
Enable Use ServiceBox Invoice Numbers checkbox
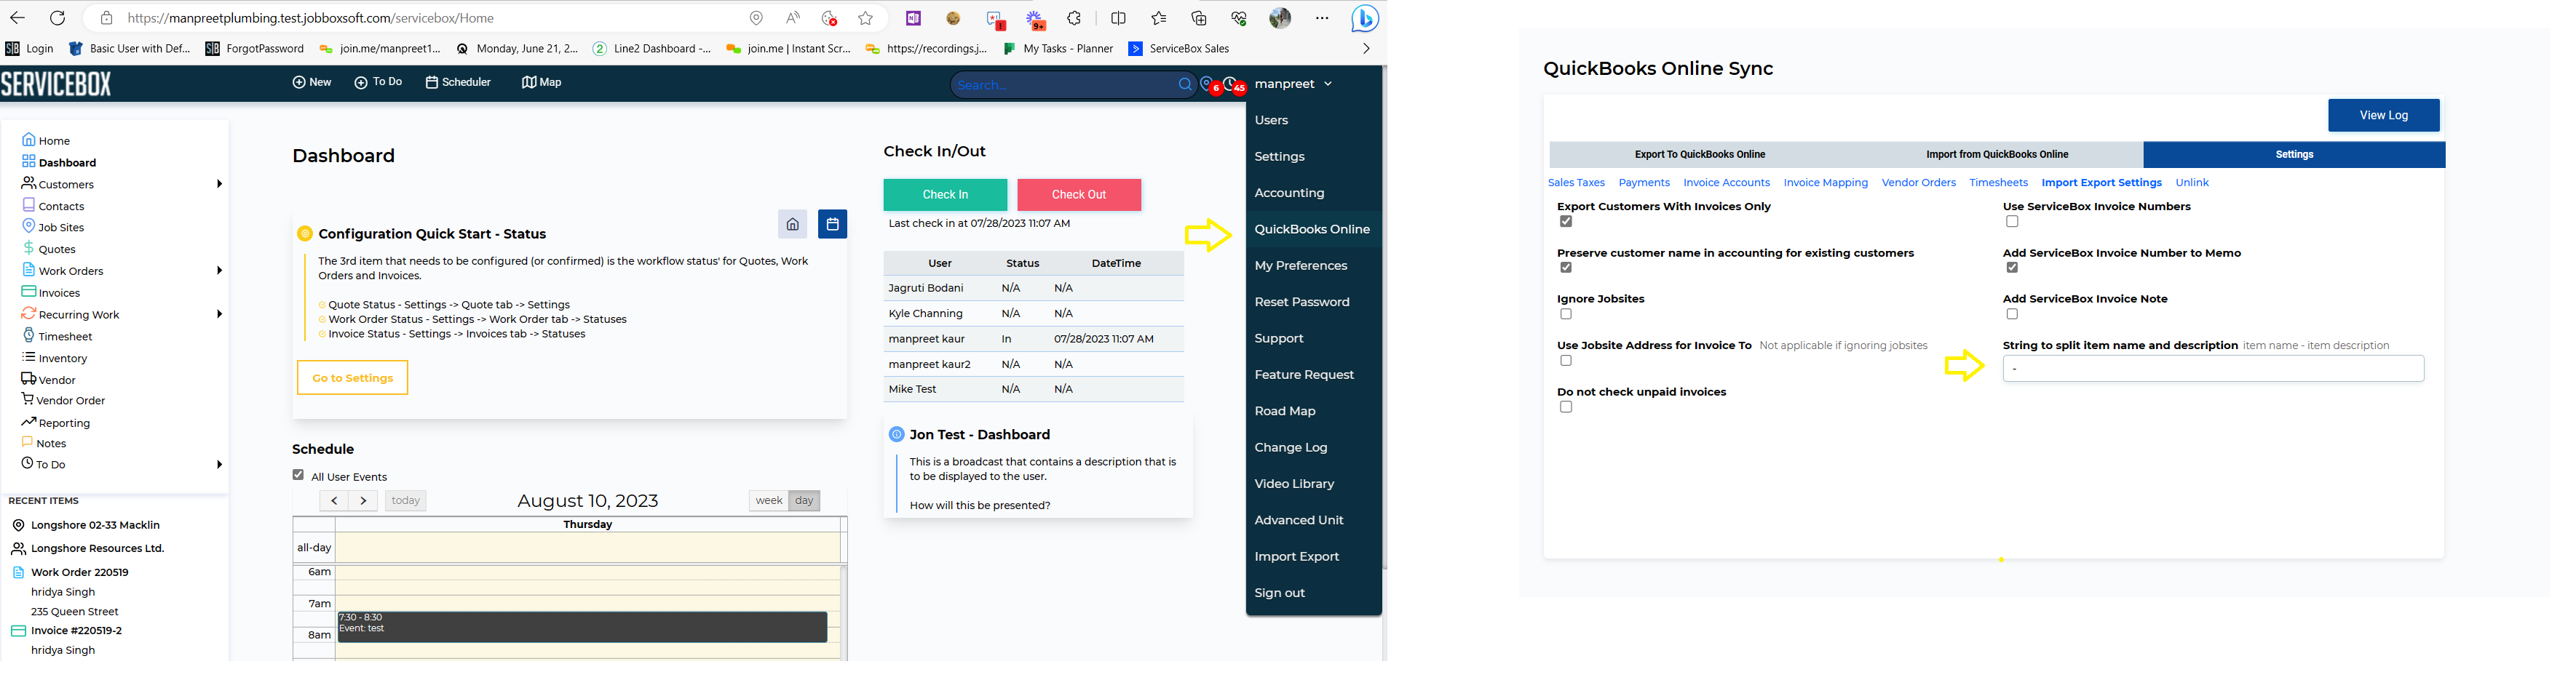pyautogui.click(x=2012, y=222)
